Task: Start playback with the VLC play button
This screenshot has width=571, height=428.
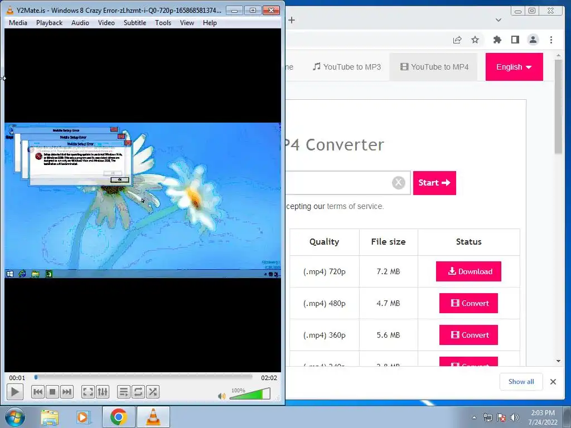Action: (15, 392)
